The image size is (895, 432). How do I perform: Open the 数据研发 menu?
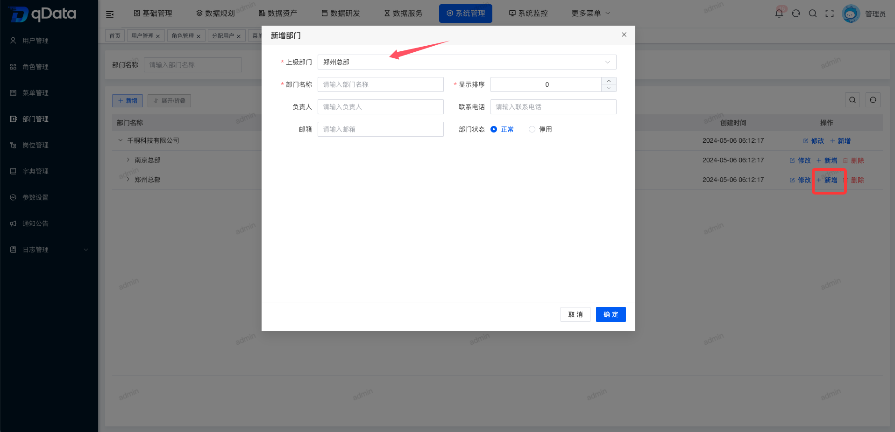(x=341, y=13)
